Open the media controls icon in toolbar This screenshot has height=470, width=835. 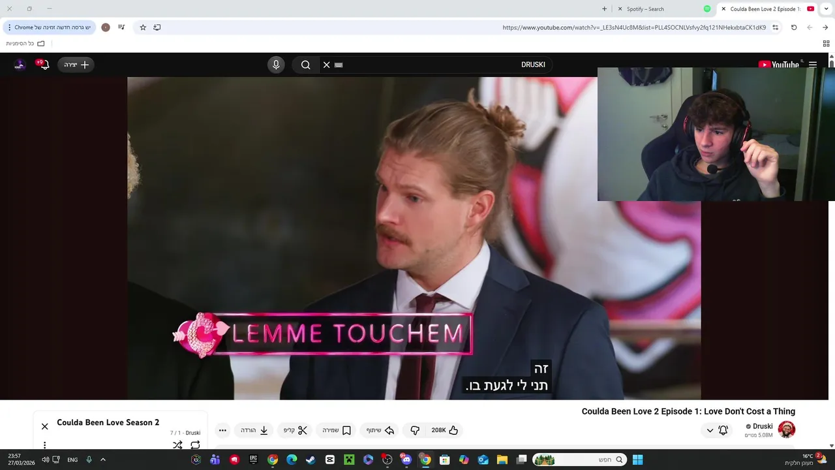pyautogui.click(x=121, y=27)
